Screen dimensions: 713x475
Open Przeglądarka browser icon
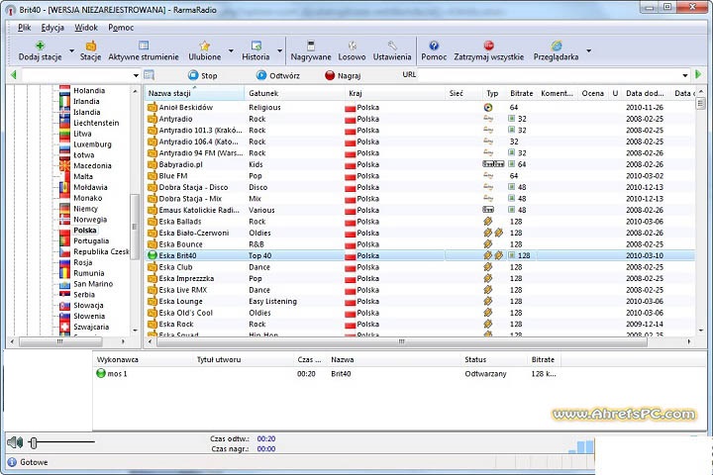pos(557,46)
